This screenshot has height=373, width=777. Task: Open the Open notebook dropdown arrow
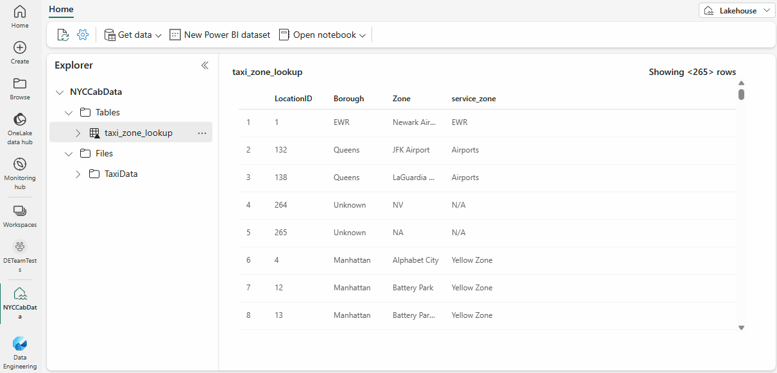tap(363, 35)
